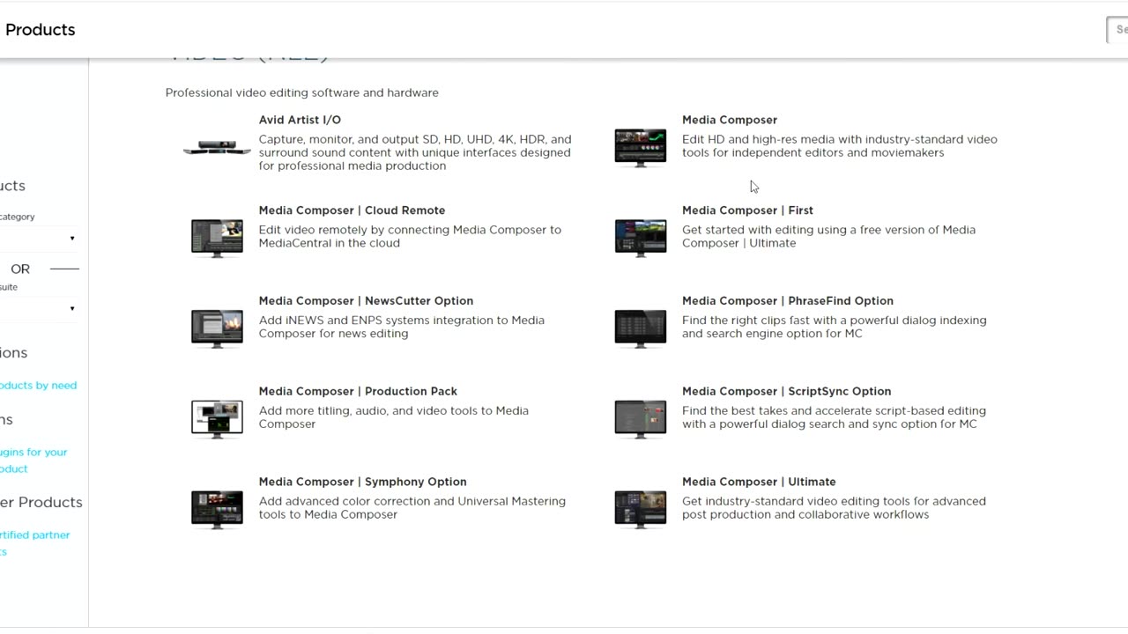
Task: Open the Avid Artist I/O product image
Action: pos(217,147)
